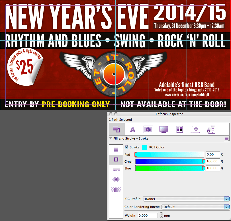Open the Position axes inspector icon
Image resolution: width=231 pixels, height=221 pixels.
pyautogui.click(x=195, y=130)
